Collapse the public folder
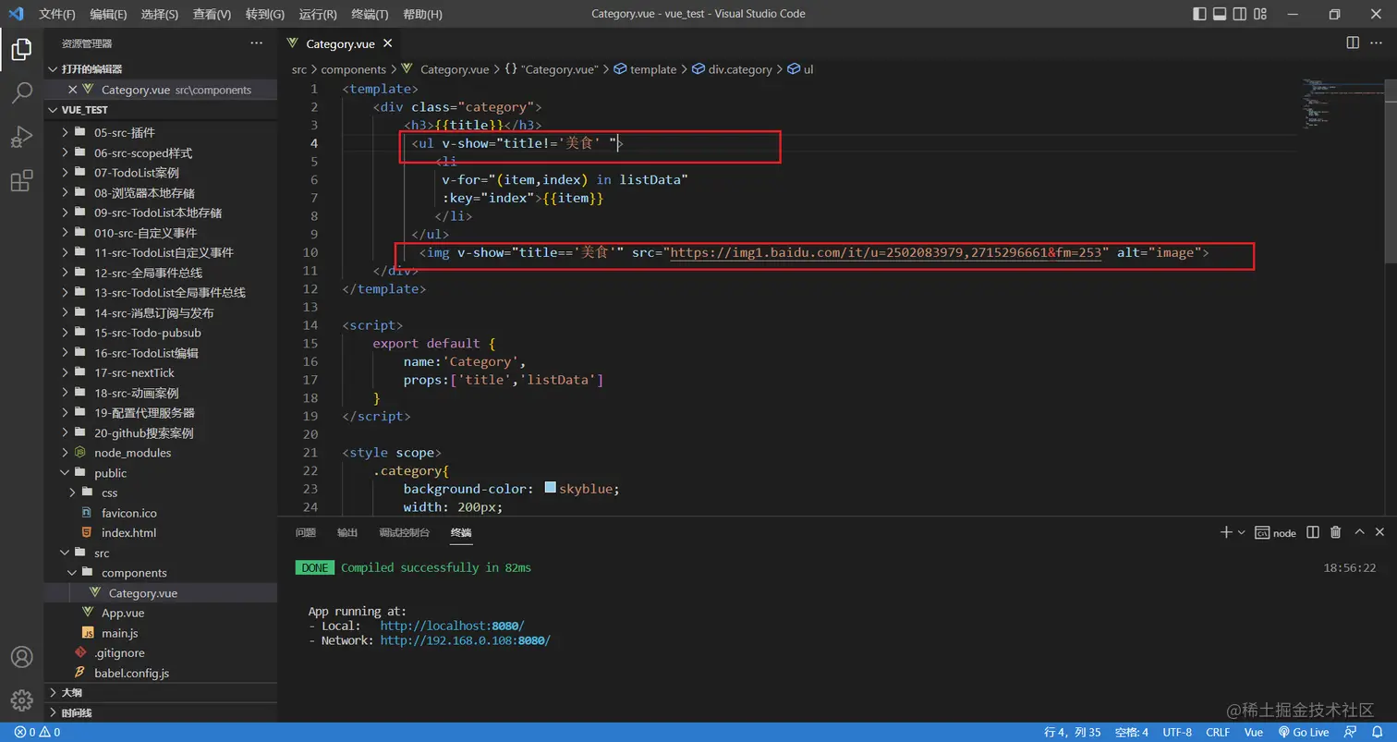Image resolution: width=1397 pixels, height=742 pixels. coord(161,473)
